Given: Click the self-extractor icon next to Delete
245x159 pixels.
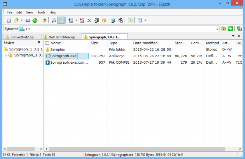Looking at the screenshot, I should (x=97, y=20).
